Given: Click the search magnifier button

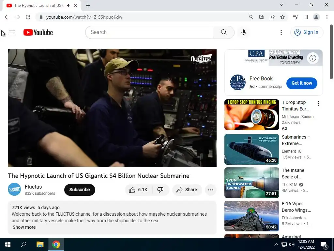Looking at the screenshot, I should pos(224,32).
